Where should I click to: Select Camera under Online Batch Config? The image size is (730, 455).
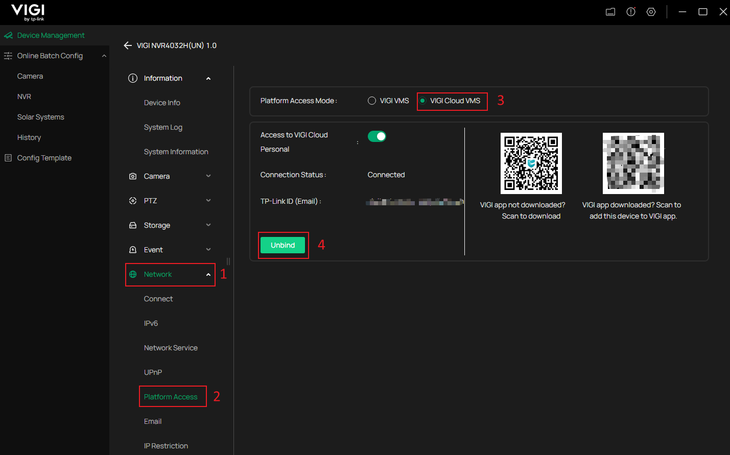pos(30,76)
